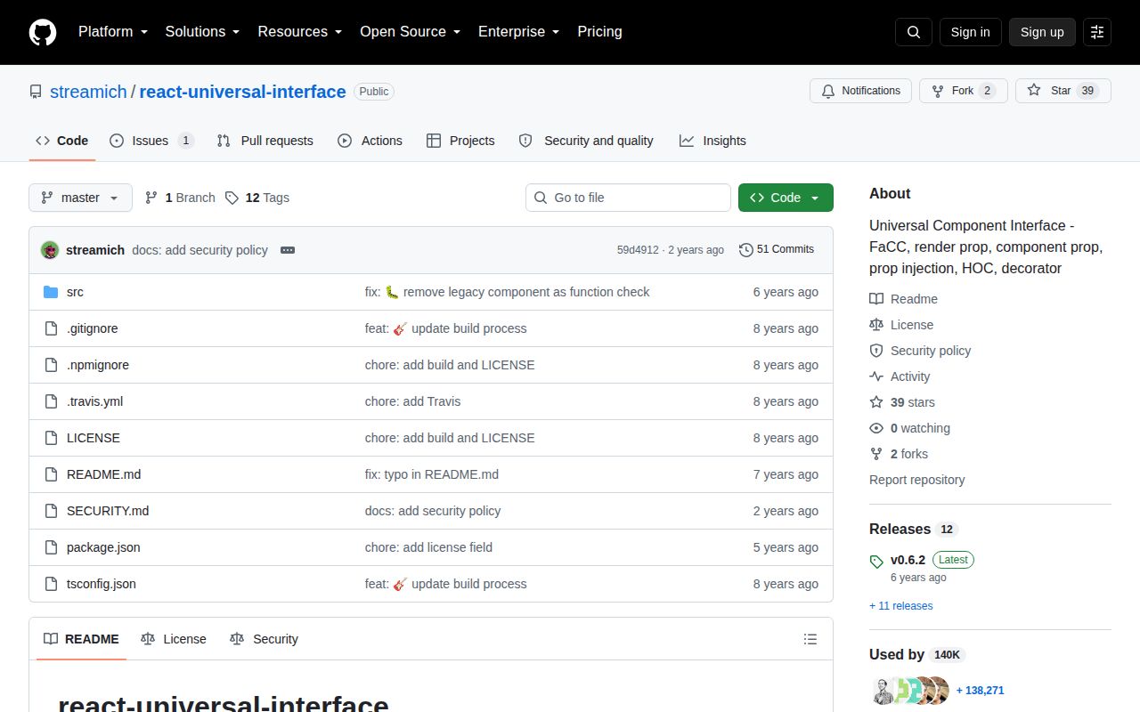Click the Sign in button
Viewport: 1140px width, 712px height.
click(970, 32)
